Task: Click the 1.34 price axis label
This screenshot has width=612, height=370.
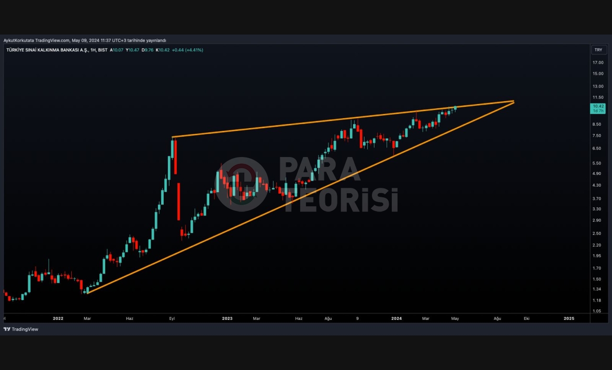Action: [x=597, y=289]
